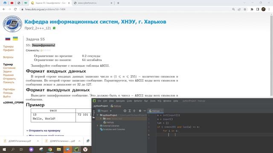Viewport: 273px width, 153px height.
Task: Click the Выйти logout link
Action: point(7,96)
